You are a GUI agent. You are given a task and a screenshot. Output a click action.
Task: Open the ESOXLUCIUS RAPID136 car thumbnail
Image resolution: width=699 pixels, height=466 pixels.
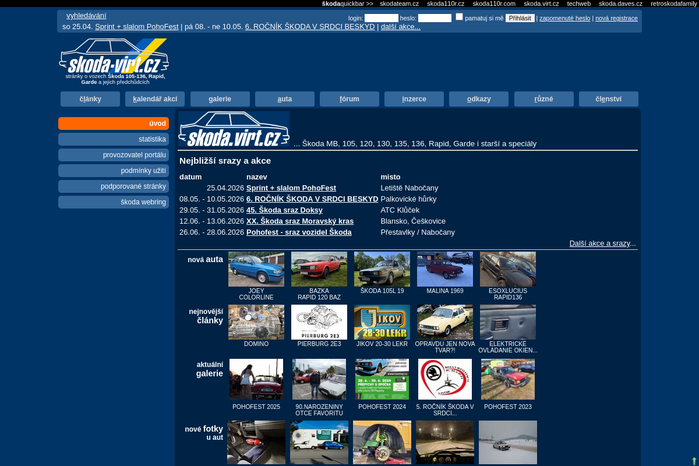[508, 269]
